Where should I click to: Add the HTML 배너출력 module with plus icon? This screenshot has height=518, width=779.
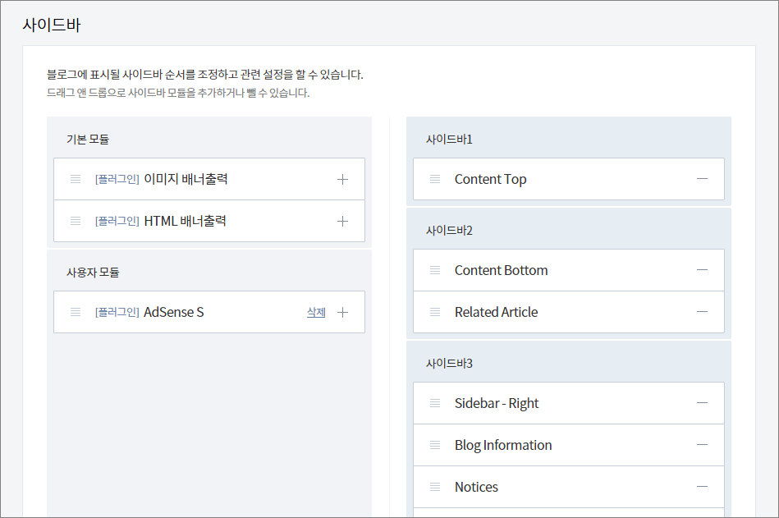pos(342,221)
